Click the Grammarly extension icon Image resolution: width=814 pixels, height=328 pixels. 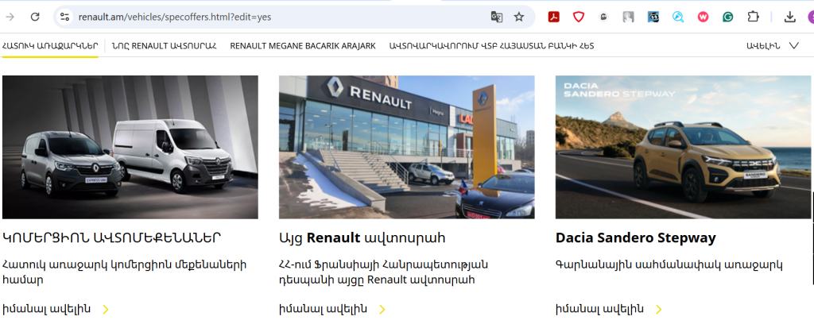pos(728,17)
